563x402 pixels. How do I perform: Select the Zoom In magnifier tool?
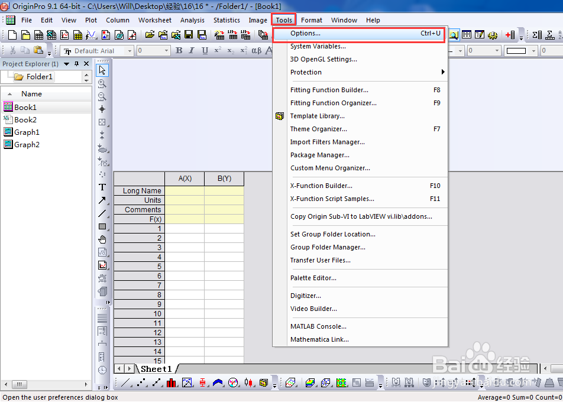tap(102, 83)
